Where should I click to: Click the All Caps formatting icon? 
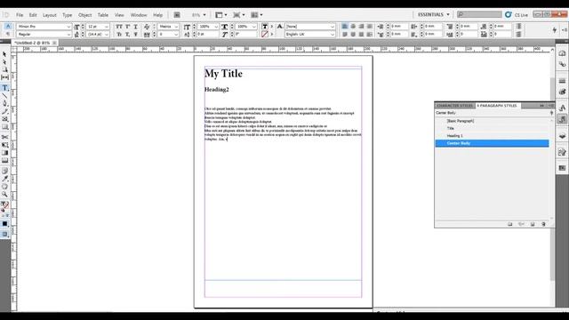tap(119, 27)
